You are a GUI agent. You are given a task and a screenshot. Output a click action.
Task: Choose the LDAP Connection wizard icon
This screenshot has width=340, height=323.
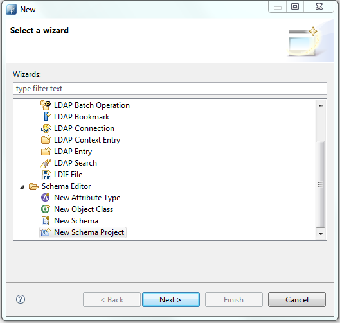[46, 128]
